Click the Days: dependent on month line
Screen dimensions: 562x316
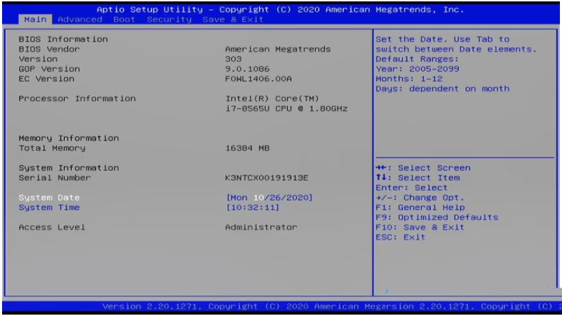click(x=442, y=89)
